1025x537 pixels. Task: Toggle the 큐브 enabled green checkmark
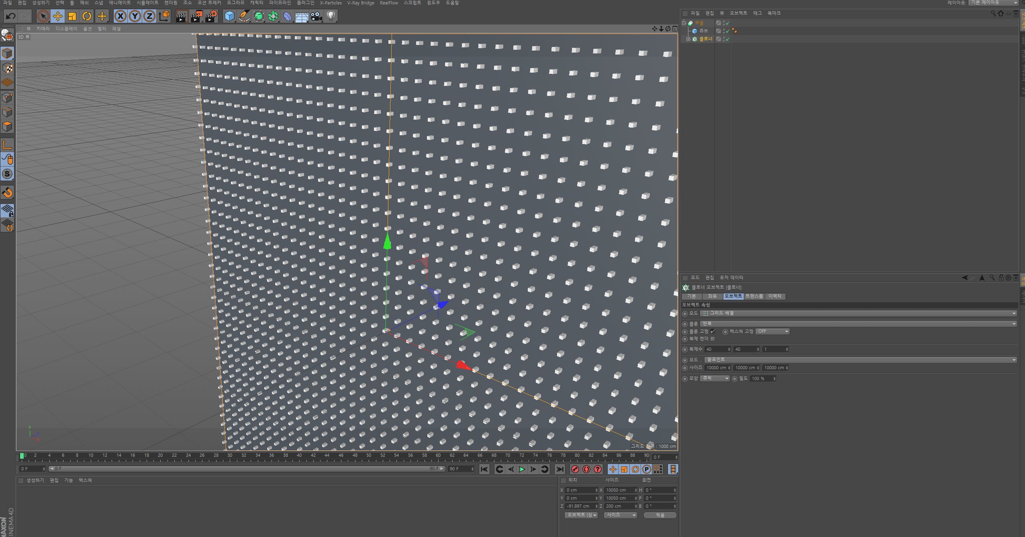coord(727,31)
